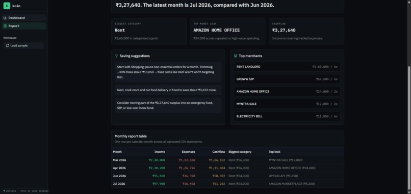
Task: Select the Jul 2026 row label
Action: click(119, 184)
